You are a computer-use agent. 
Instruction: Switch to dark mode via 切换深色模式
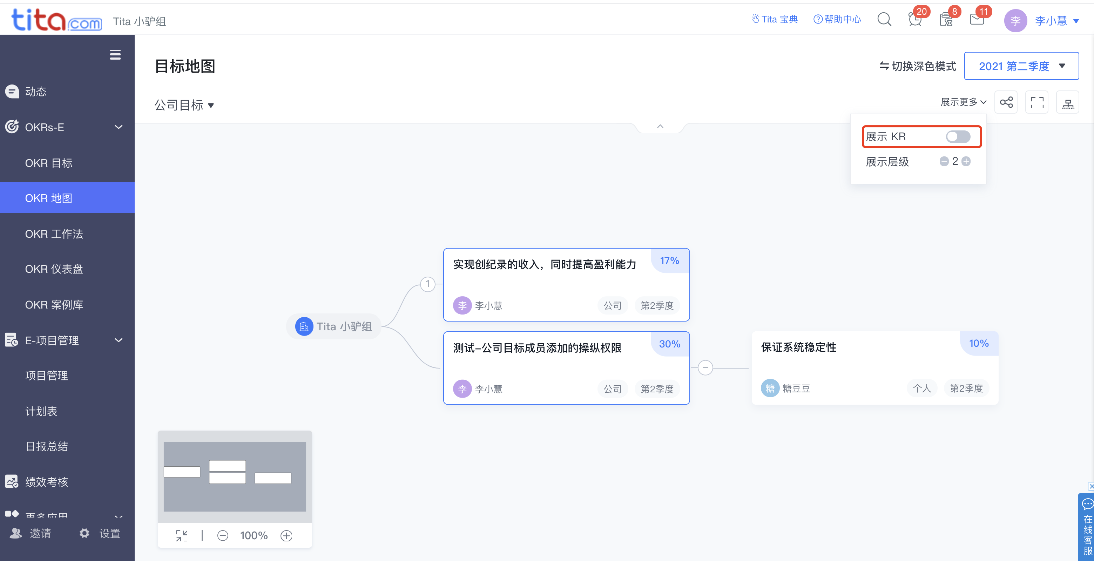pyautogui.click(x=917, y=66)
